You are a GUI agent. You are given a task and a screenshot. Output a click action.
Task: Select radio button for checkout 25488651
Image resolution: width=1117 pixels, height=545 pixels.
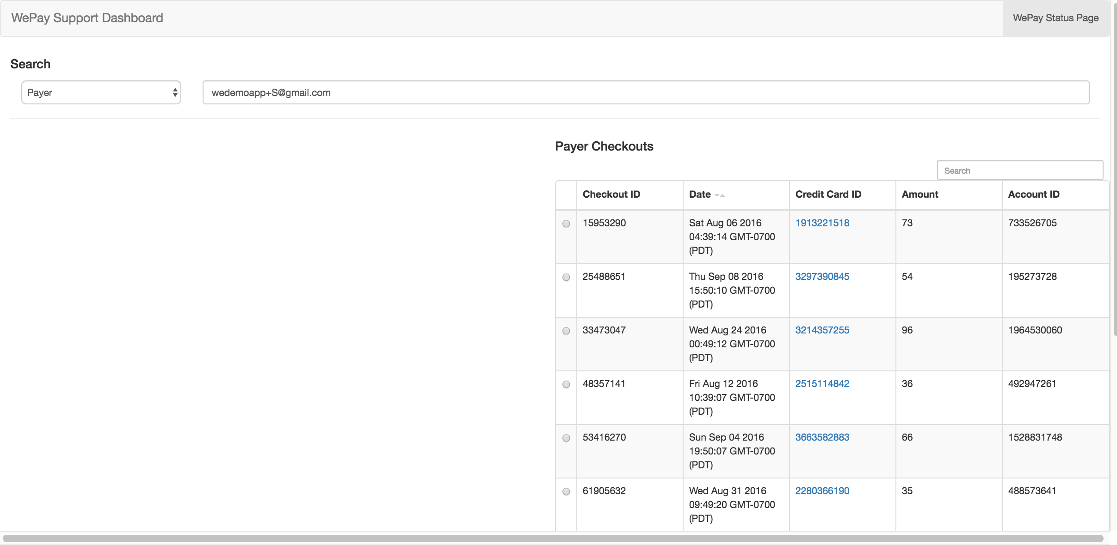566,278
